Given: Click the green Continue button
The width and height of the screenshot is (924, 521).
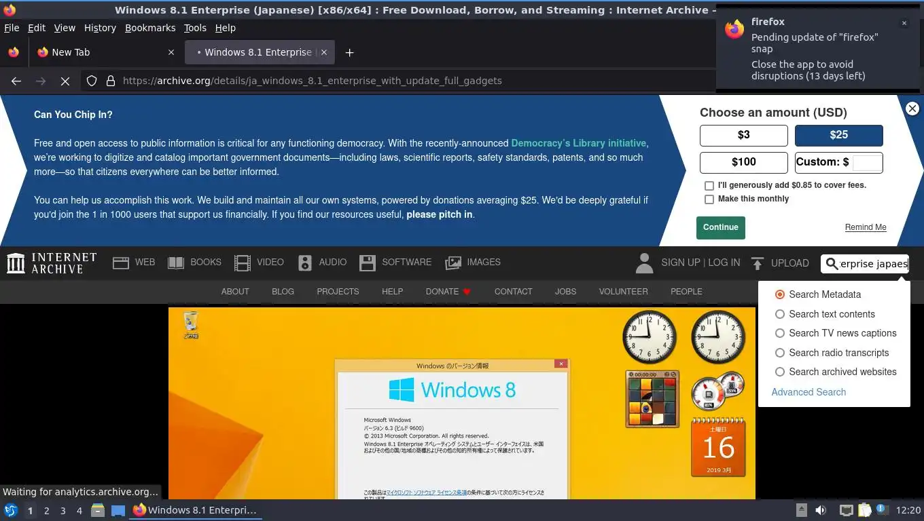Looking at the screenshot, I should tap(721, 228).
